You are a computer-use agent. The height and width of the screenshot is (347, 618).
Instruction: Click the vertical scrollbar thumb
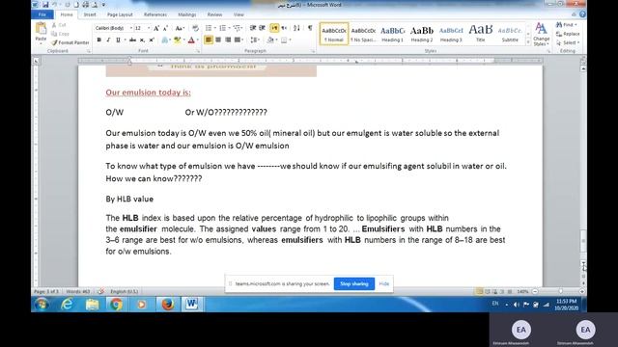pos(583,240)
